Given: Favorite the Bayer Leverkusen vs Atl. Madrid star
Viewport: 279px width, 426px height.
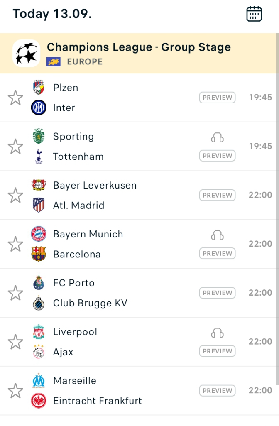Looking at the screenshot, I should click(15, 195).
